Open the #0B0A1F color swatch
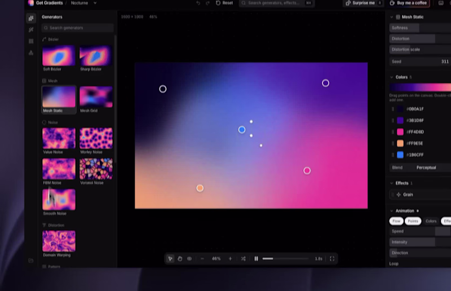Image resolution: width=451 pixels, height=291 pixels. point(400,109)
